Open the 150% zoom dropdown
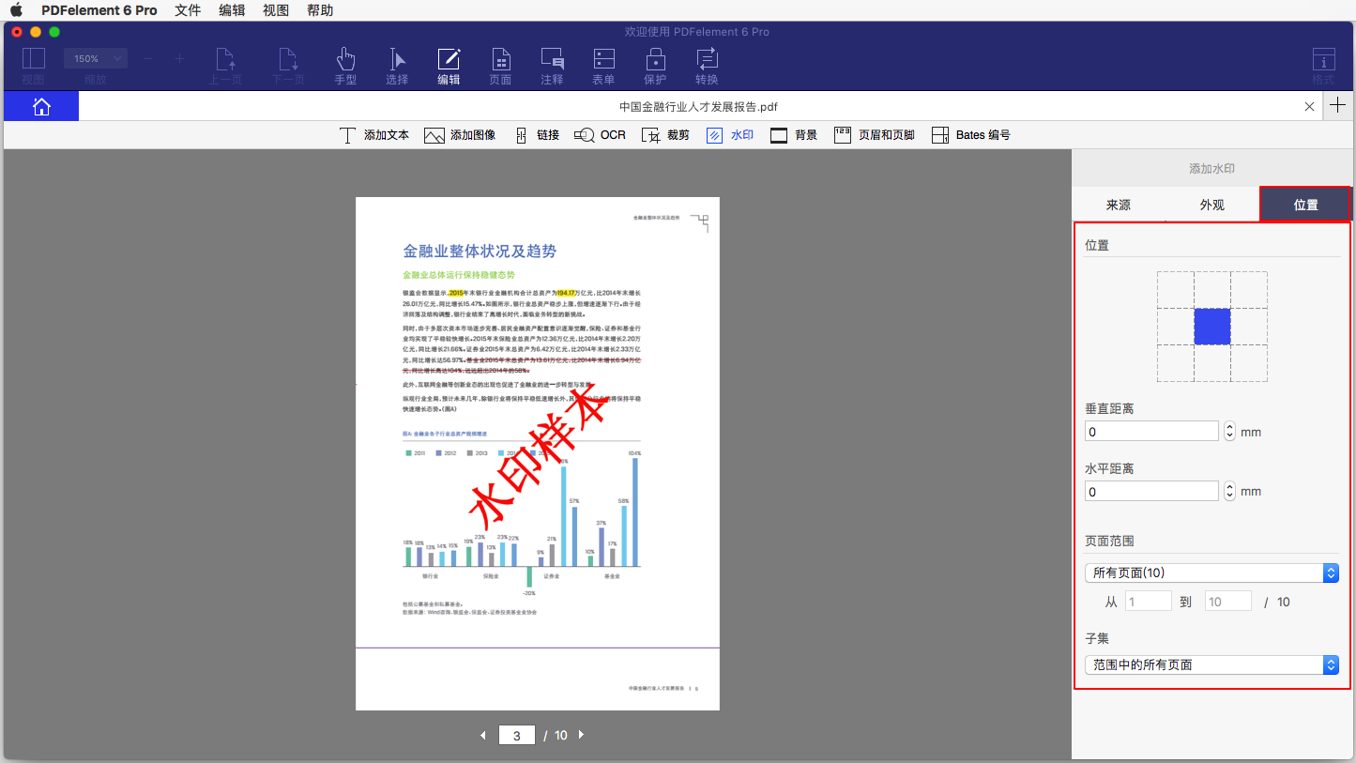This screenshot has height=763, width=1356. coord(95,59)
